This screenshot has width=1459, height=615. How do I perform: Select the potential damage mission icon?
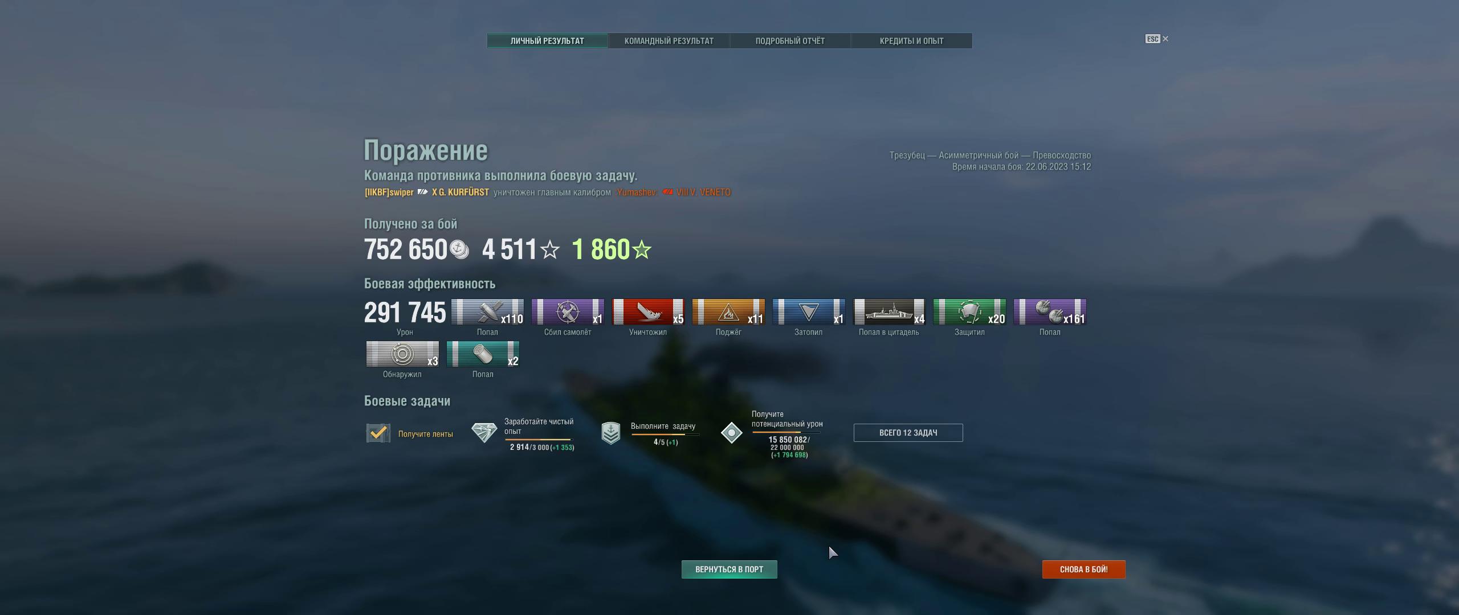coord(732,433)
